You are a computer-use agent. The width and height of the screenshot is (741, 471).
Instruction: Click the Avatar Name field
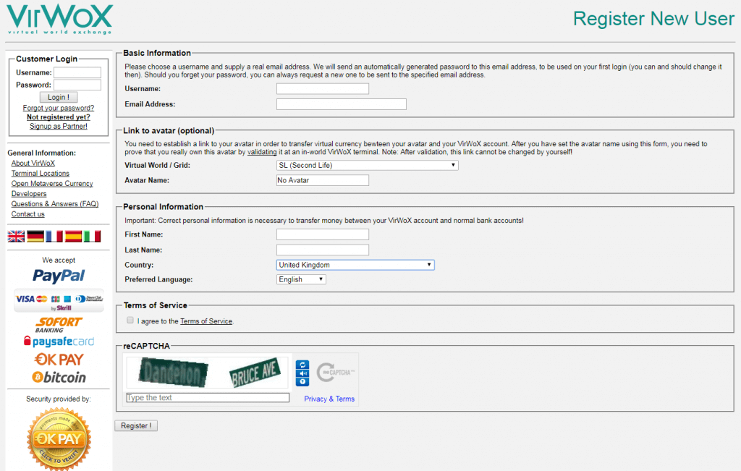click(323, 180)
